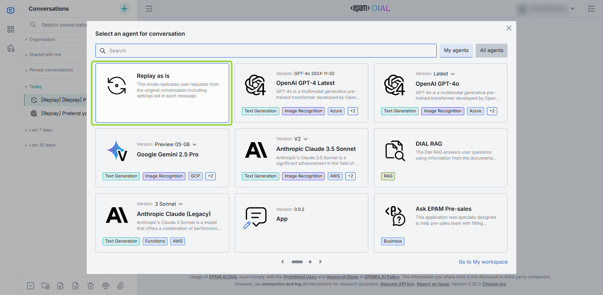Screen dimensions: 603x295
Task: Open the workspace home icon in left rail
Action: 11,48
